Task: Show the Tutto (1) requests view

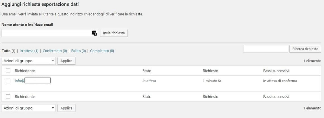Action: pos(8,51)
